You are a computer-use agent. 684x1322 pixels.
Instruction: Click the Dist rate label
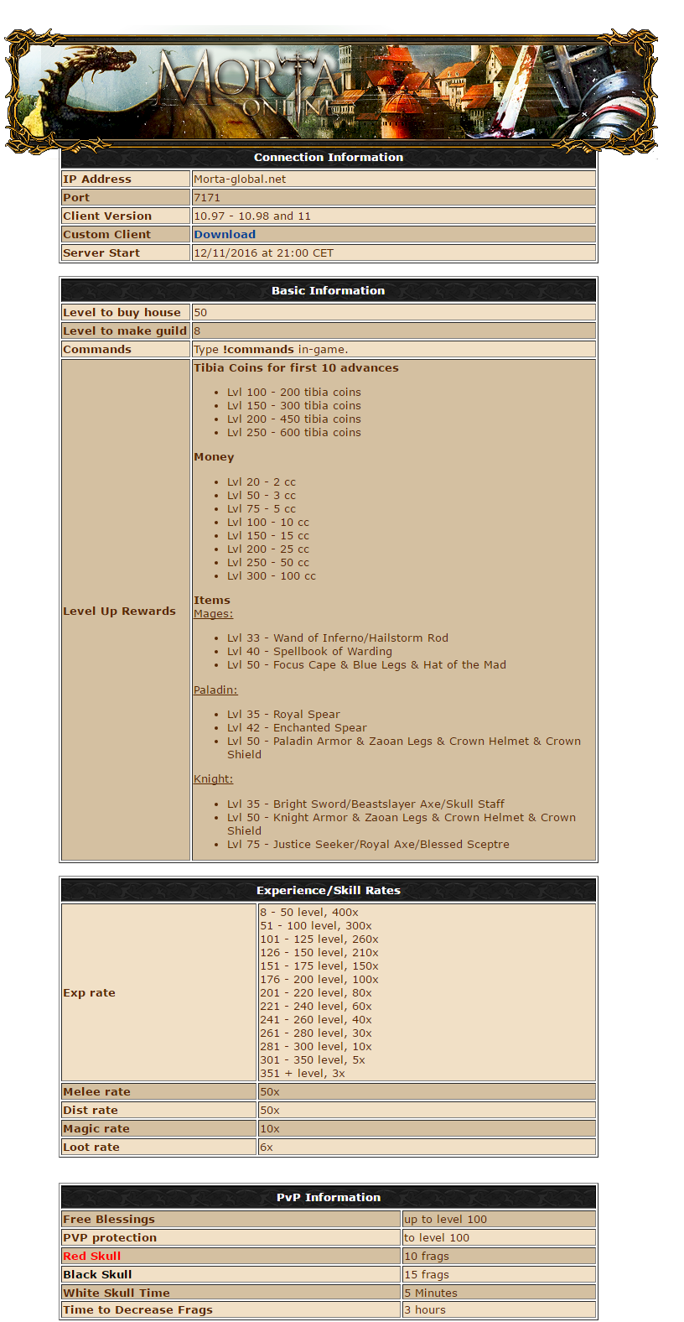pos(91,1111)
